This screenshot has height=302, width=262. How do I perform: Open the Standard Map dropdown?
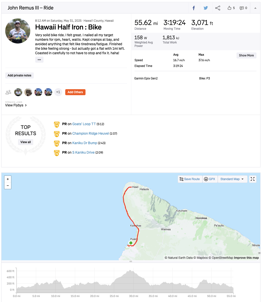pos(232,179)
